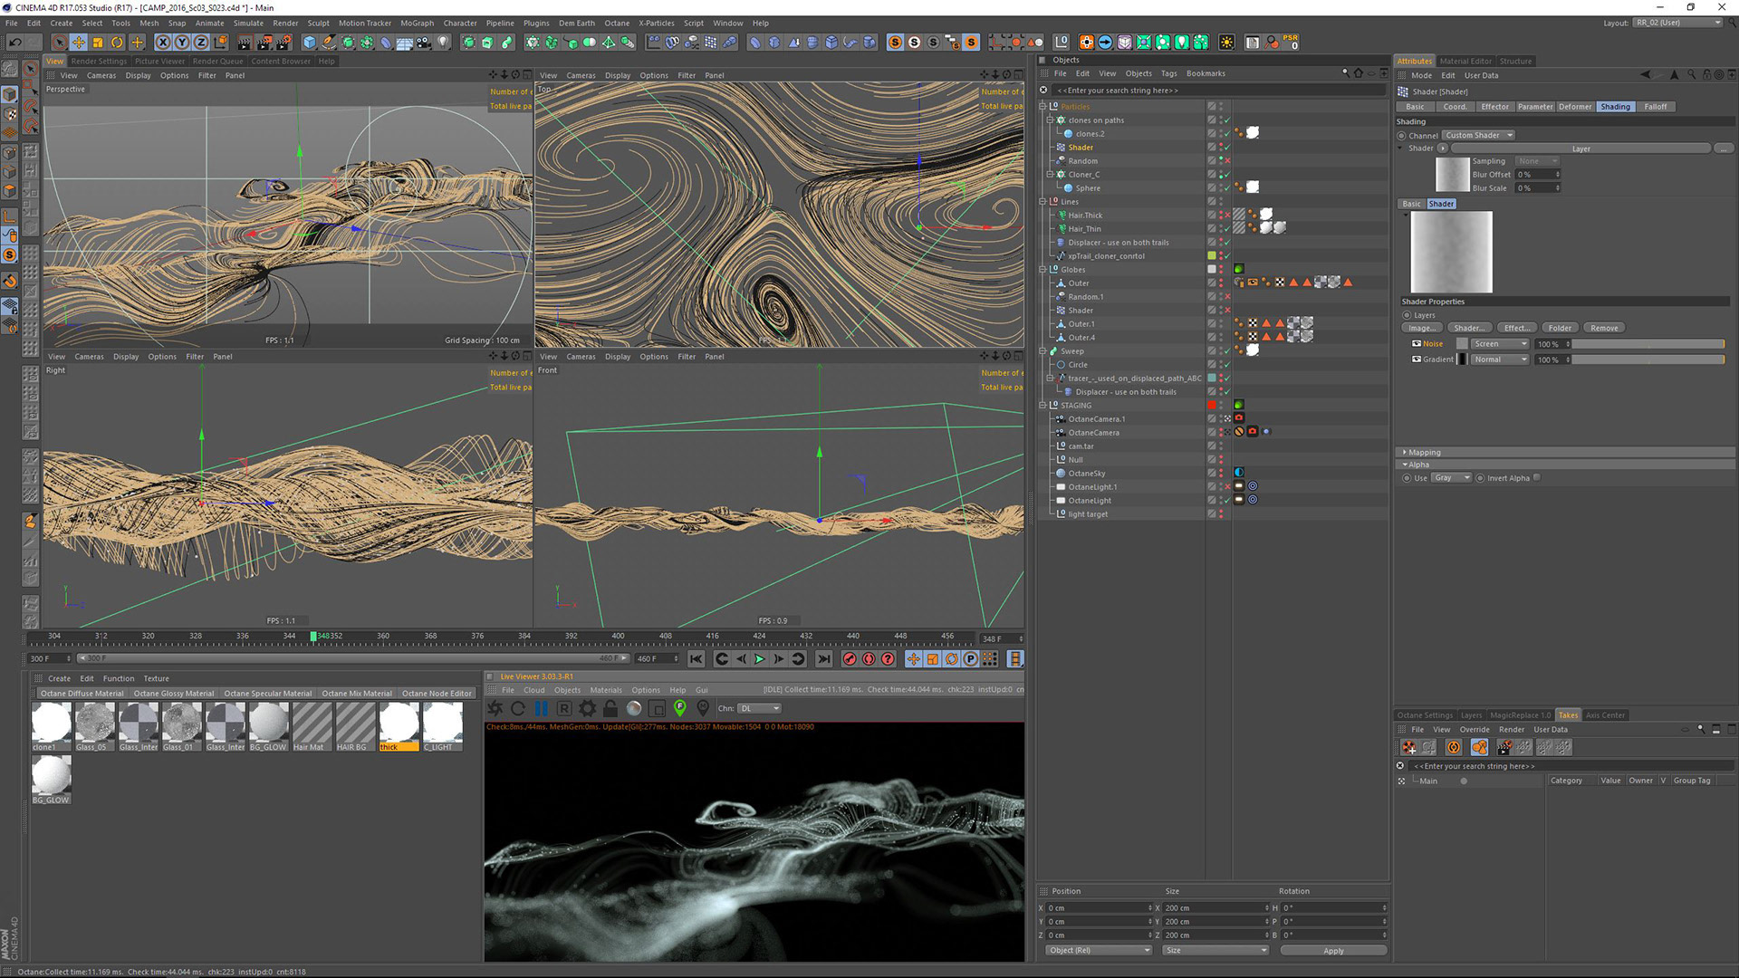This screenshot has height=978, width=1739.
Task: Click the Record Active Objects button
Action: tap(850, 659)
